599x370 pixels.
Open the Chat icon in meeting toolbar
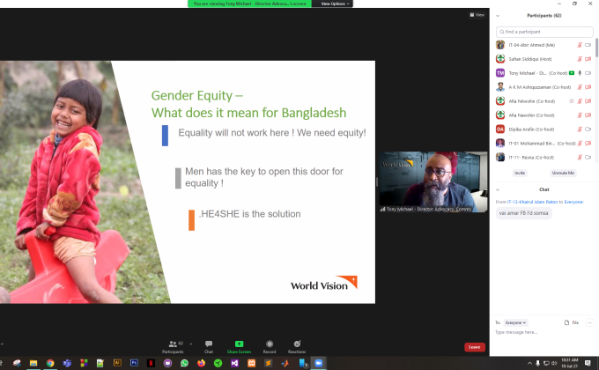pos(209,344)
